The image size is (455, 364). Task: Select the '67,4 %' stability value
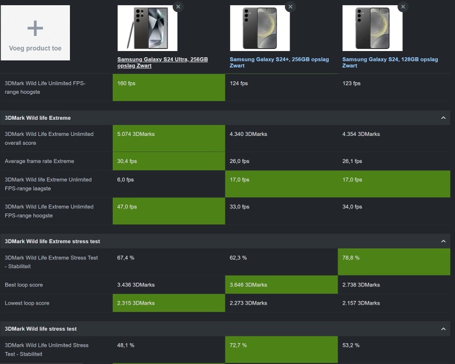(x=126, y=258)
